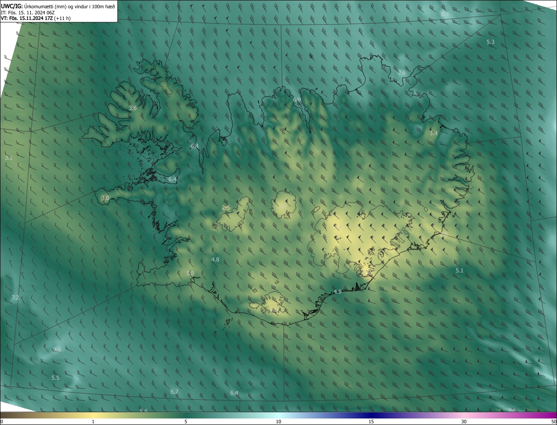Click the colorbar tick label "30"
The height and width of the screenshot is (425, 557).
click(464, 422)
